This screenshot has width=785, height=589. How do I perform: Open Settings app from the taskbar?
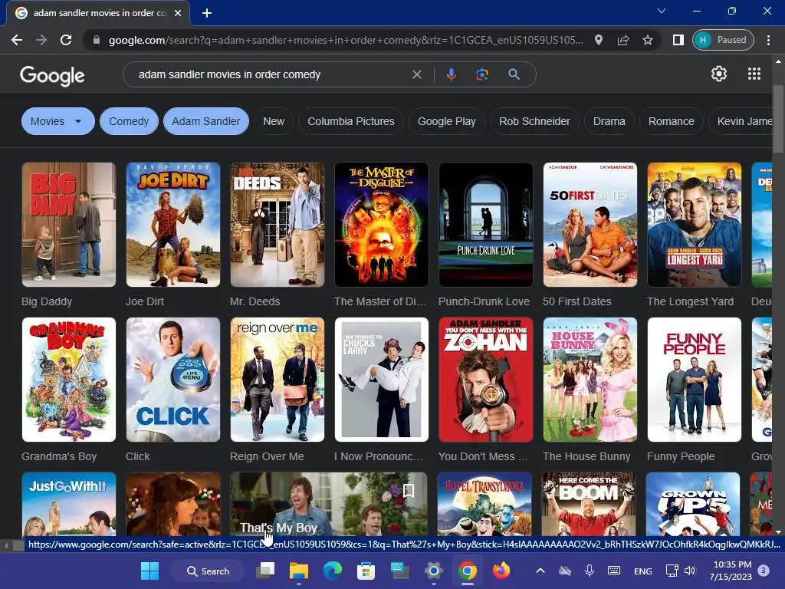pos(434,571)
